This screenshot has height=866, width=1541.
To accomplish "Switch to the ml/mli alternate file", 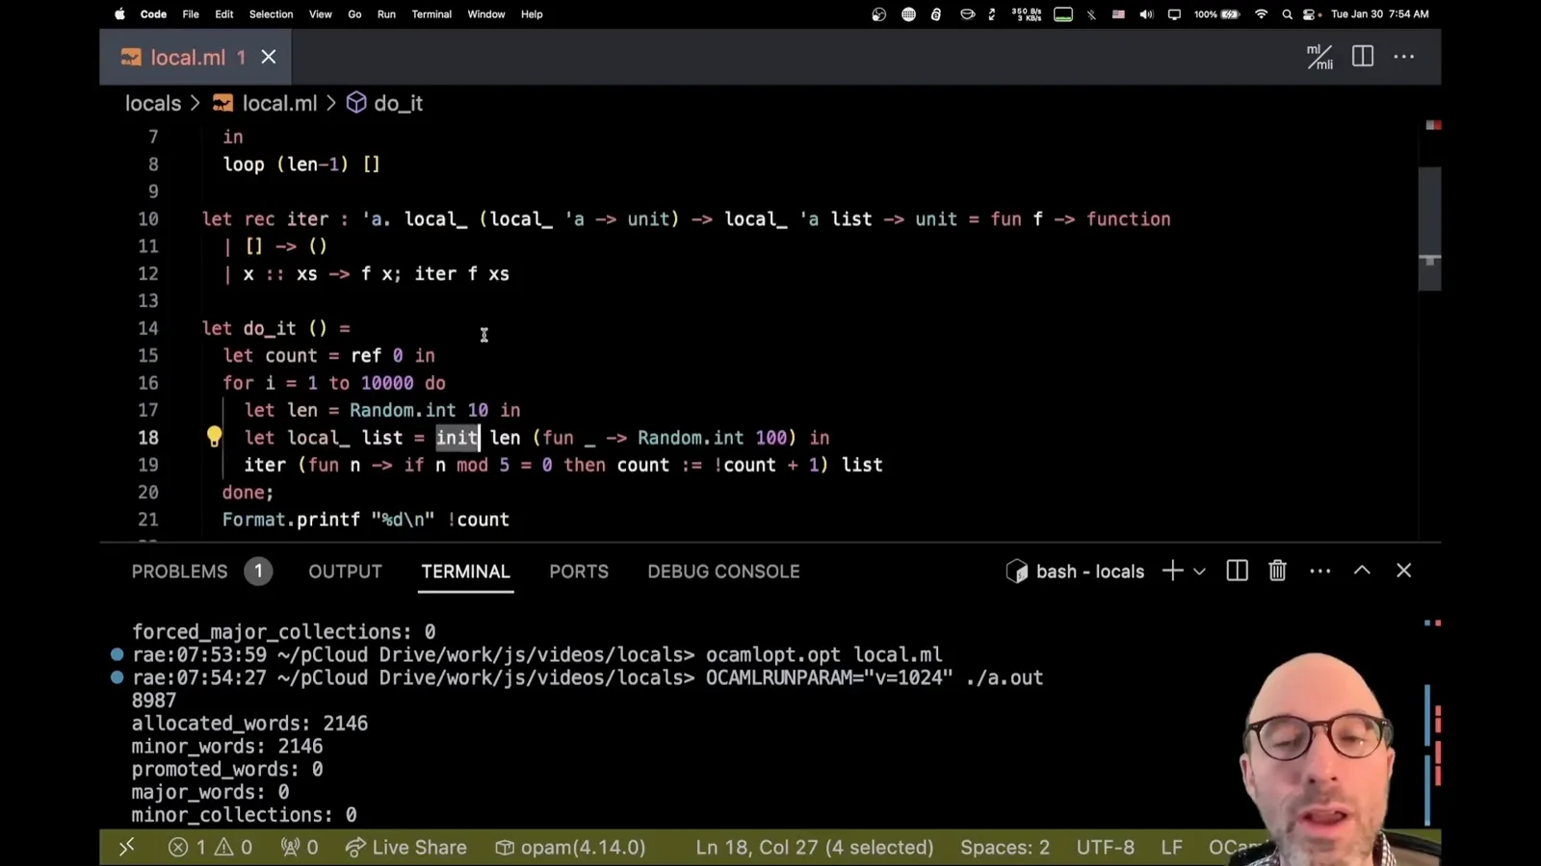I will point(1319,57).
